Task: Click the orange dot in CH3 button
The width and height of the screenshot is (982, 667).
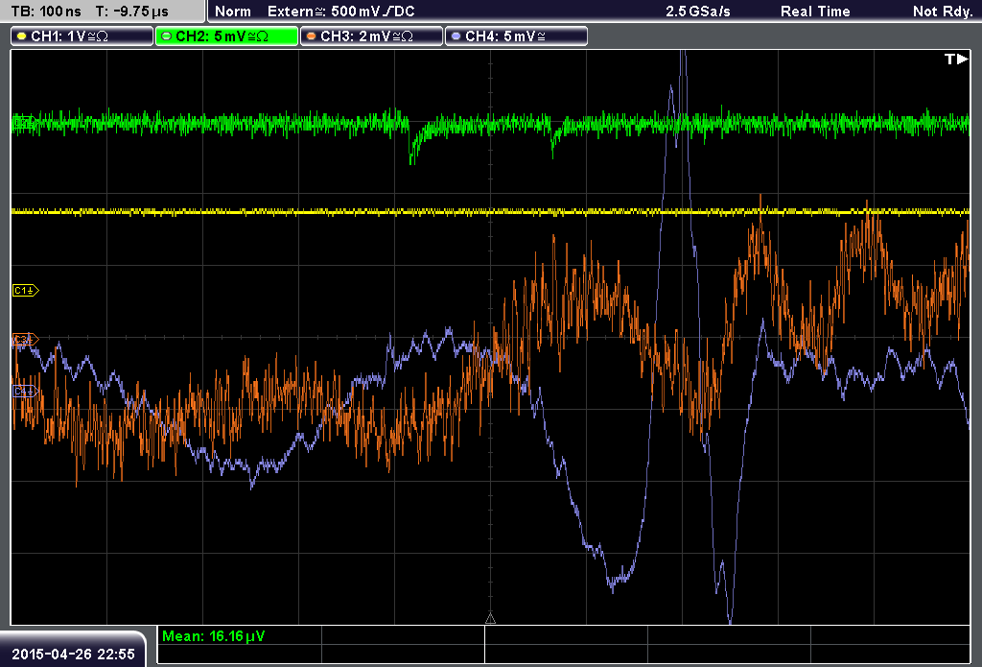Action: pos(312,36)
